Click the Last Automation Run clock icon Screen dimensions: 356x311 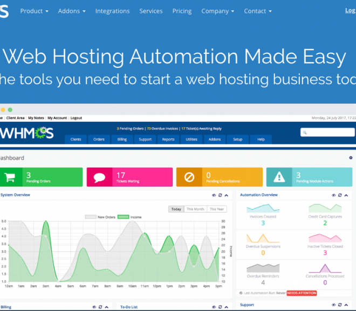241,293
